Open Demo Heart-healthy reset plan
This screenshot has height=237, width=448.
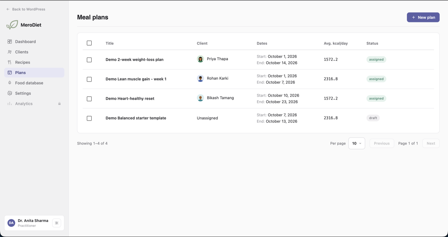(x=130, y=99)
